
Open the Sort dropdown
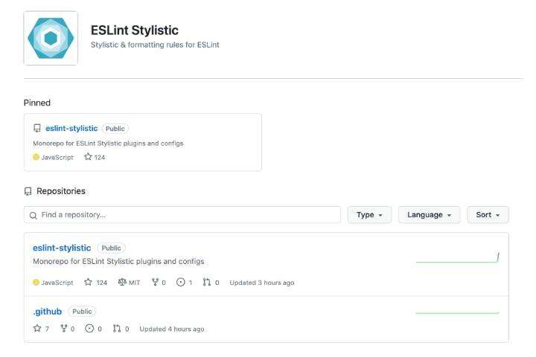point(488,215)
